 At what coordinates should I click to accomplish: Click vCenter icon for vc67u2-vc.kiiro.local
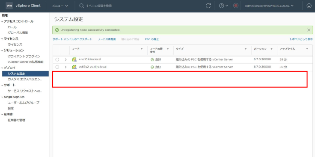coord(74,67)
